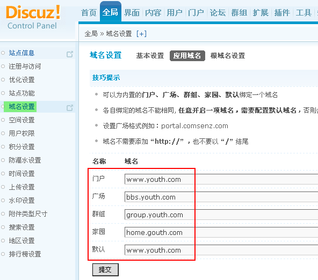Open 域名设置 in a new window icon

70,108
